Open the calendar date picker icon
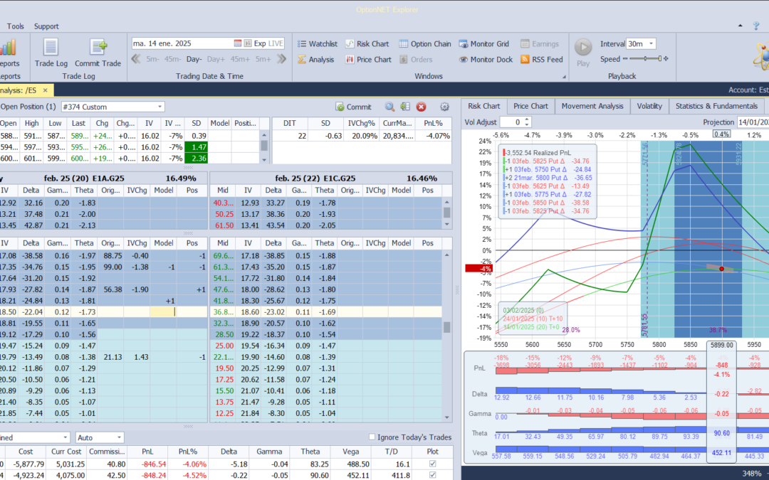Image resolution: width=769 pixels, height=480 pixels. [x=238, y=43]
